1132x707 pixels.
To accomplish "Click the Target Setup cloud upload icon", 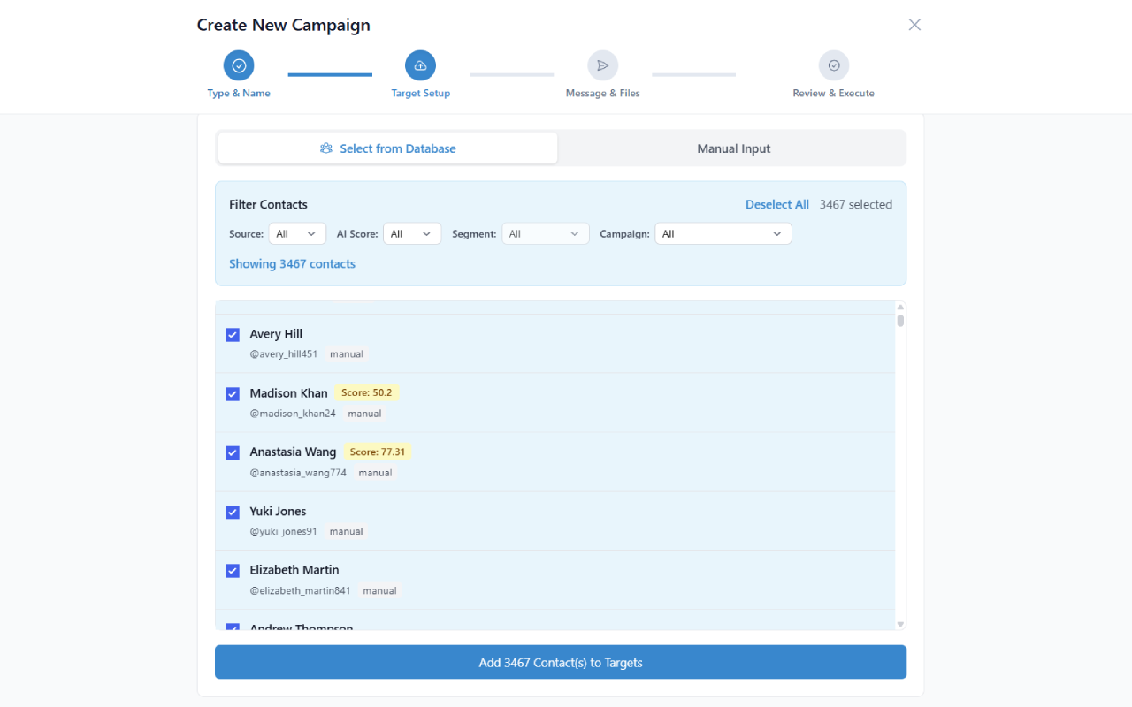I will point(420,65).
